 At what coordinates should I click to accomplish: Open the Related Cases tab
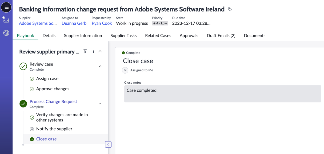[x=158, y=36]
